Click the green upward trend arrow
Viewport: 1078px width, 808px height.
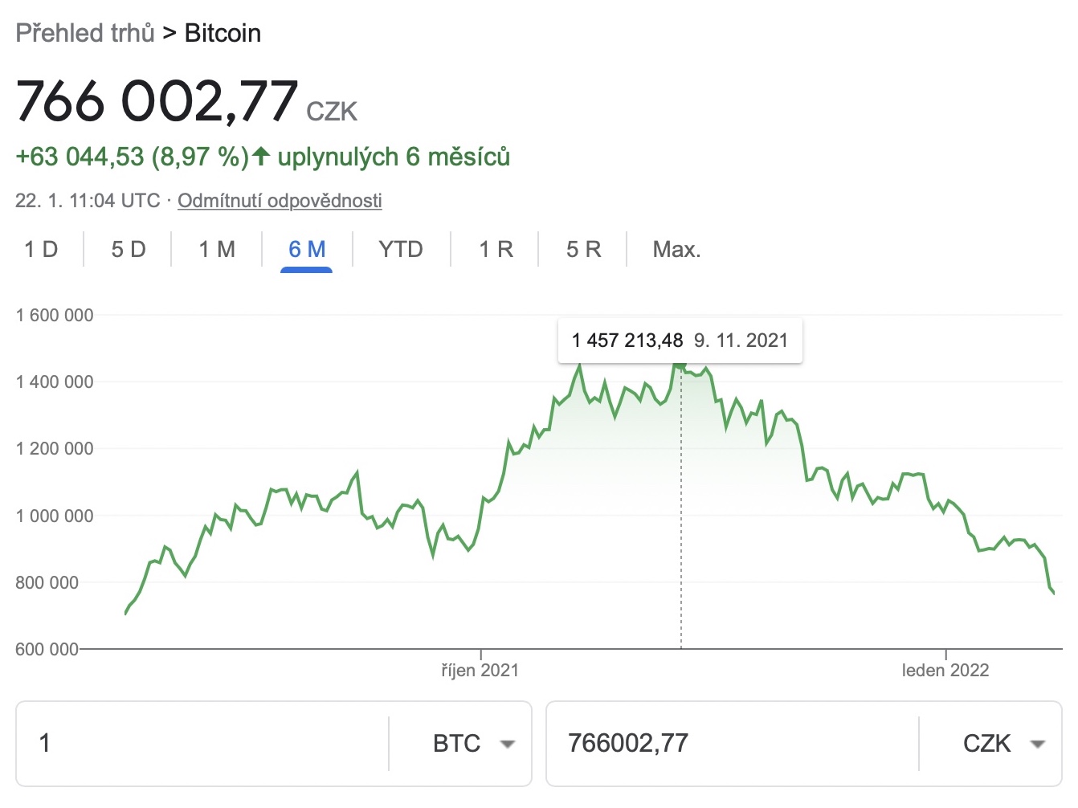pos(261,156)
